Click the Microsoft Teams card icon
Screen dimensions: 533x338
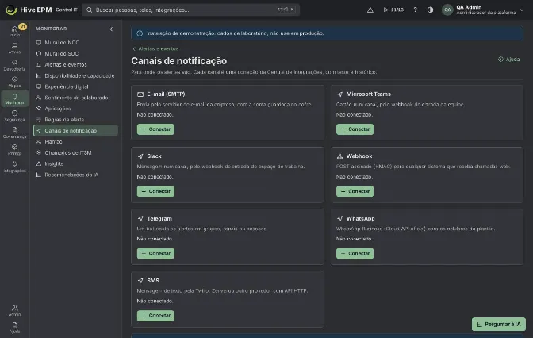click(339, 94)
